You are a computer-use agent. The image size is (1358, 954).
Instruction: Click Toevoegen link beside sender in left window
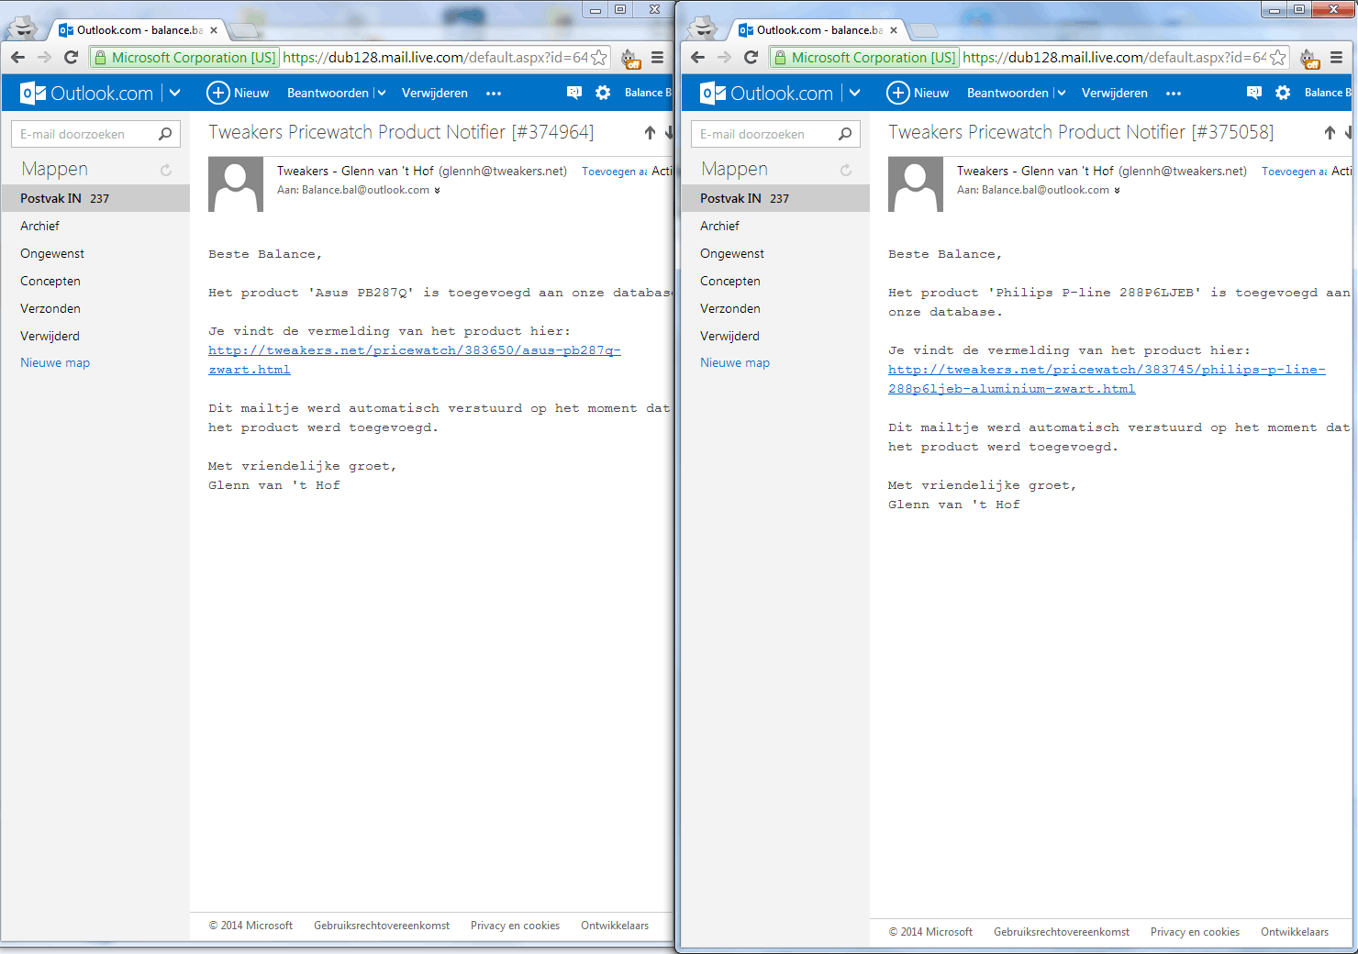click(615, 172)
